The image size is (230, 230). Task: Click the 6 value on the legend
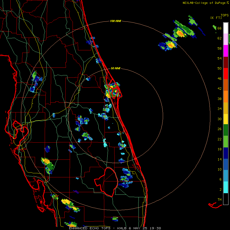coord(220,179)
